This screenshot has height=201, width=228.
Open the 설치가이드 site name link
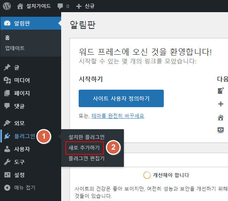(38, 6)
